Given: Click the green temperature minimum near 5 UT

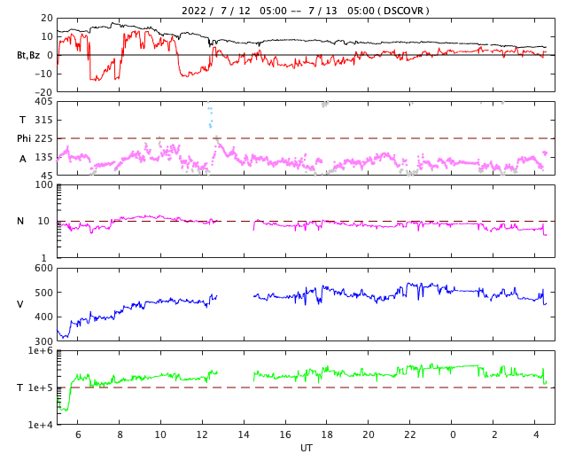Looking at the screenshot, I should 64,409.
